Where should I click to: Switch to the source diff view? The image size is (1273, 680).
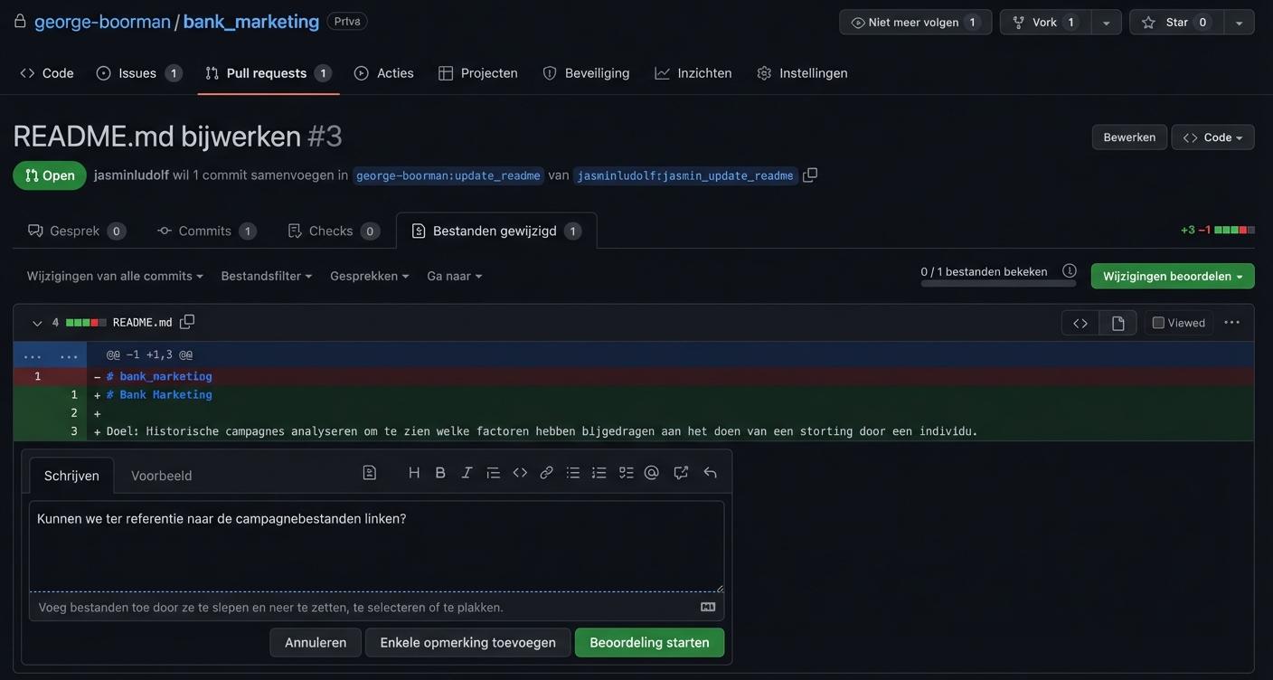(x=1080, y=323)
